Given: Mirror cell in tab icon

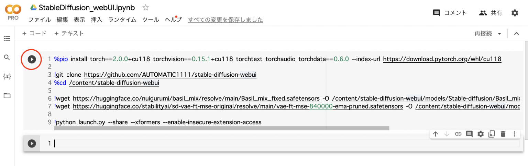Looking at the screenshot, I should 492,134.
